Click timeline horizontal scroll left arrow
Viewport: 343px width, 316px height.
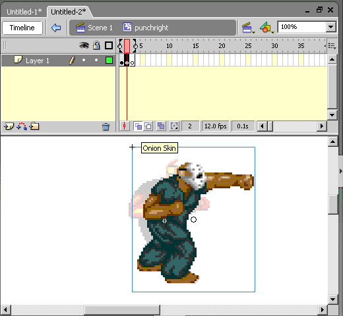pos(262,126)
